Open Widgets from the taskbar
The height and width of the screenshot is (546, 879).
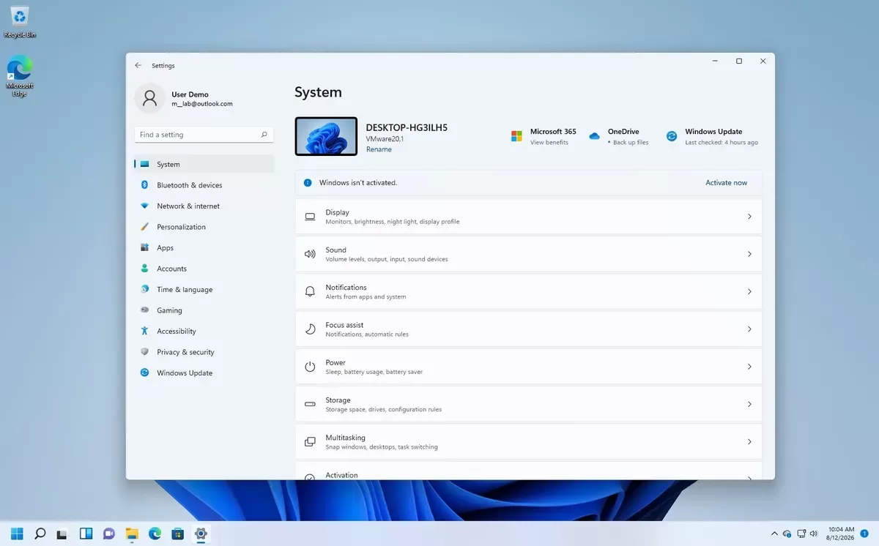(86, 534)
